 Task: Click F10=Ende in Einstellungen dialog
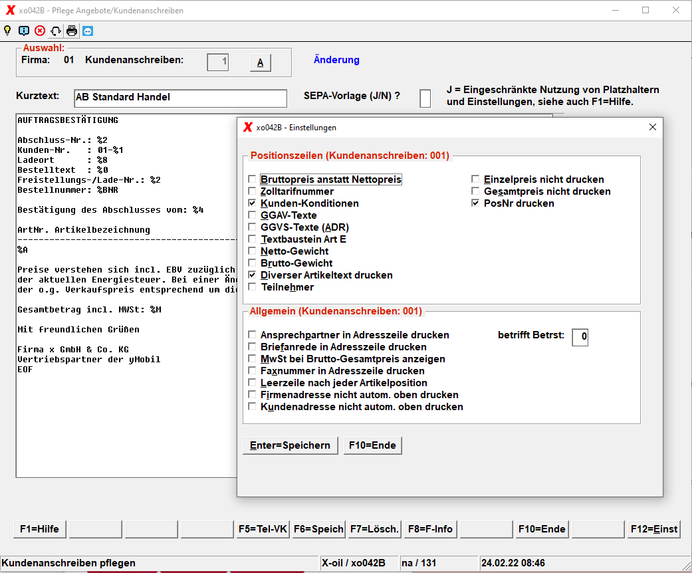(x=372, y=445)
